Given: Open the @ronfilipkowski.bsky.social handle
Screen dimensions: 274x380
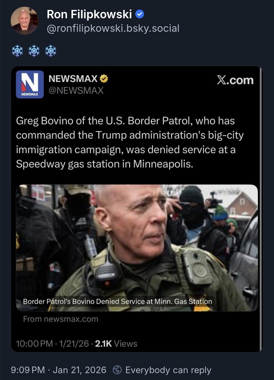Looking at the screenshot, I should point(113,28).
